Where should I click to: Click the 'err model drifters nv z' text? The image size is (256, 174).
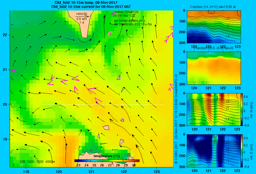[x=130, y=21]
